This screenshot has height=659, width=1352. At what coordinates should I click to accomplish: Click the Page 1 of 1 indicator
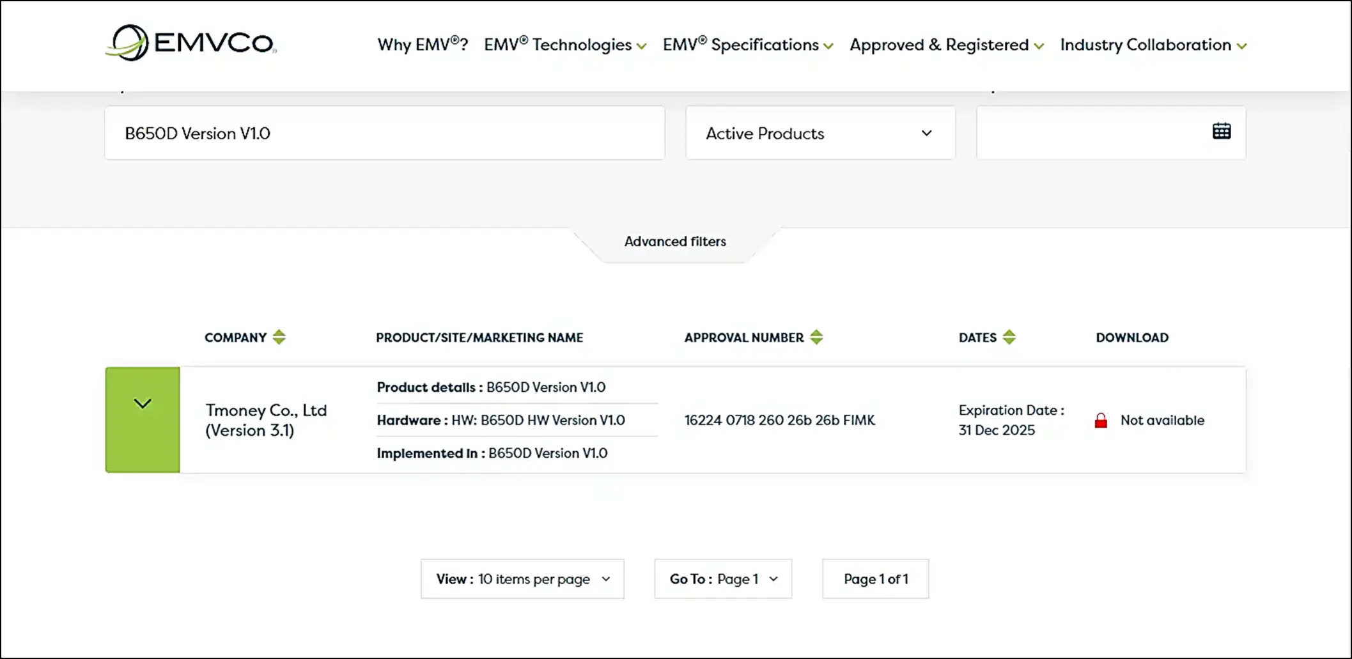click(x=875, y=579)
